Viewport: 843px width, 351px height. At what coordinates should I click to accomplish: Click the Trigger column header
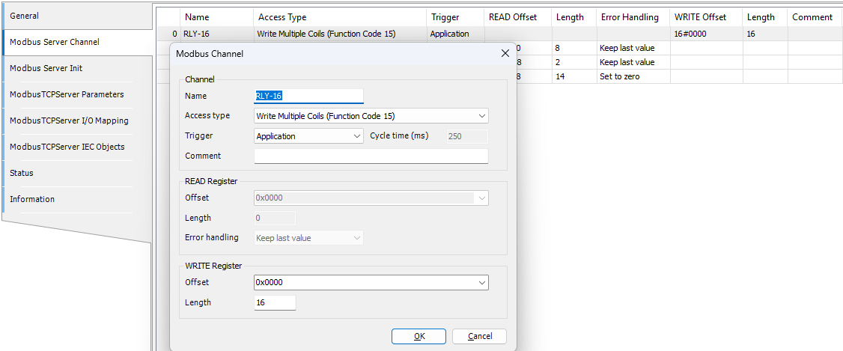pyautogui.click(x=455, y=17)
